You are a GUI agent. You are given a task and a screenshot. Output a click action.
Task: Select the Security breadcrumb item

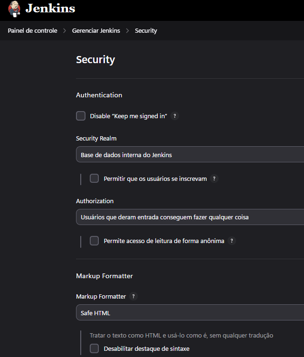[146, 31]
